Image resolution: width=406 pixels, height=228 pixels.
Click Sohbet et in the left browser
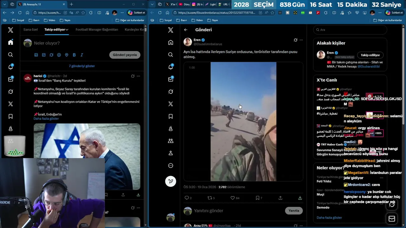(136, 13)
